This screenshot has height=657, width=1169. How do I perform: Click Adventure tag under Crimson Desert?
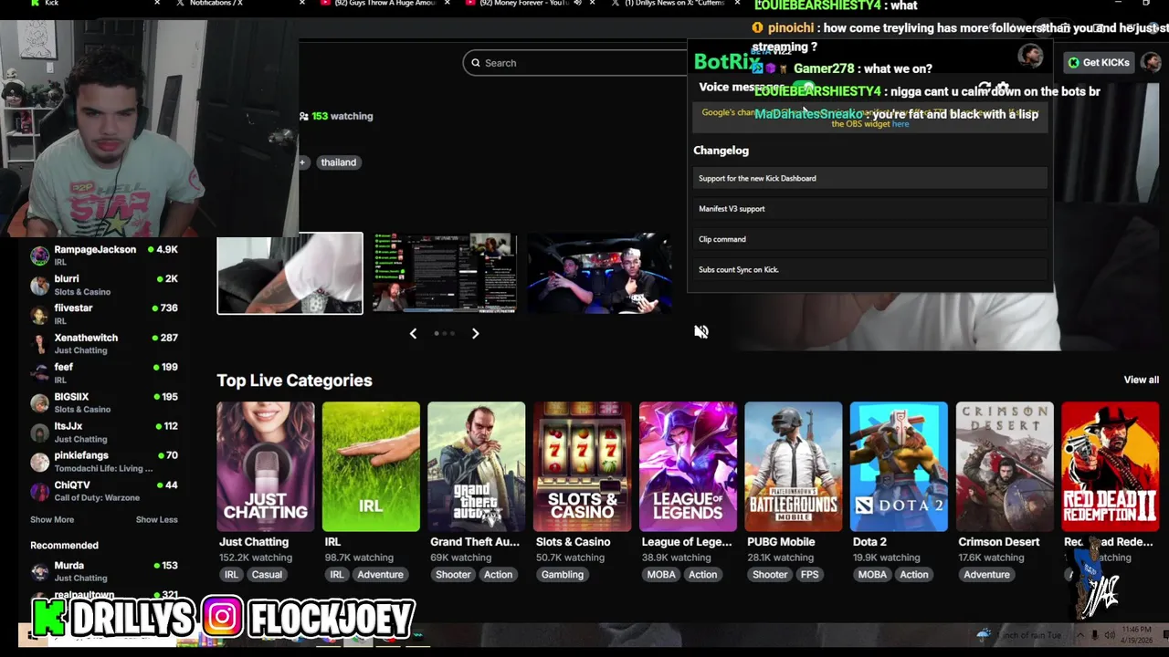pos(986,575)
